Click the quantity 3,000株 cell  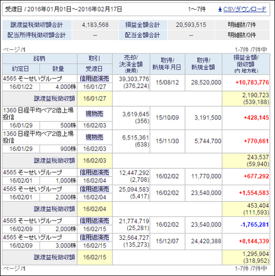click(58, 246)
